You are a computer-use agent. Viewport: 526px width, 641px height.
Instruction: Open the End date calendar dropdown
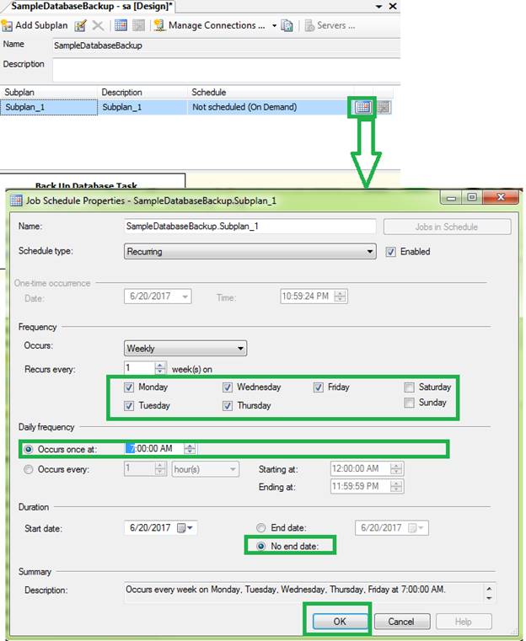[417, 528]
